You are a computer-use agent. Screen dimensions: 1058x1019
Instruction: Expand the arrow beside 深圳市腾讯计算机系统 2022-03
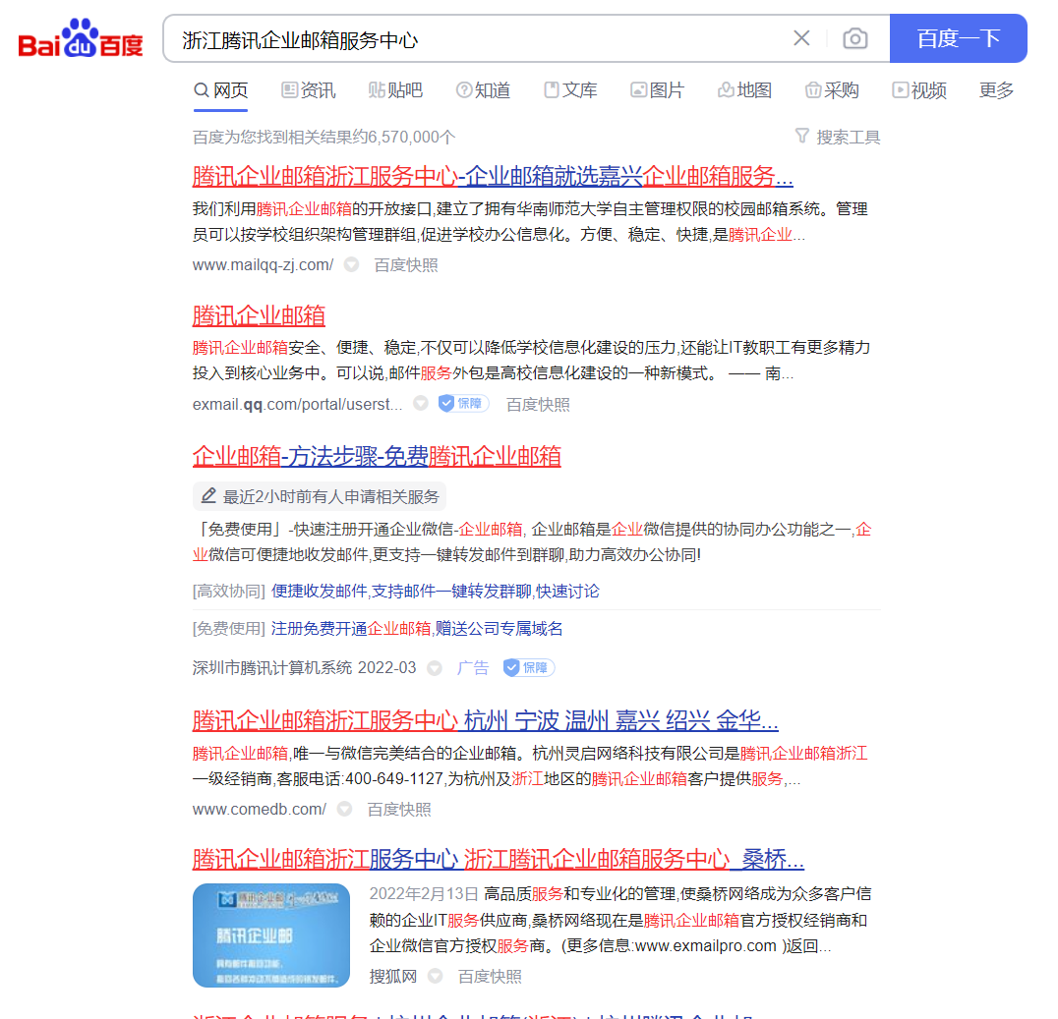click(435, 668)
